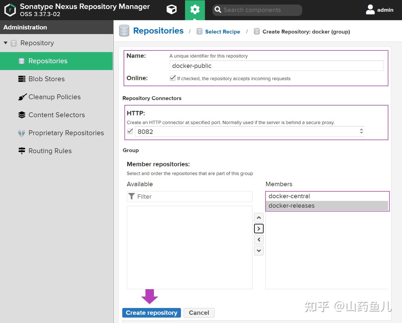Move selected member up in order
Image resolution: width=402 pixels, height=323 pixels.
(259, 218)
